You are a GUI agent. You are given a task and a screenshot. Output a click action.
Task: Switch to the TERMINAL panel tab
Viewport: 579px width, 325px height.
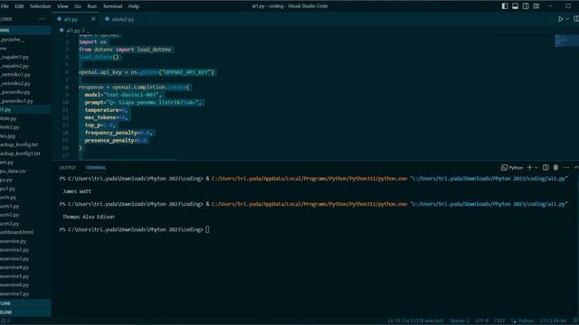point(96,168)
